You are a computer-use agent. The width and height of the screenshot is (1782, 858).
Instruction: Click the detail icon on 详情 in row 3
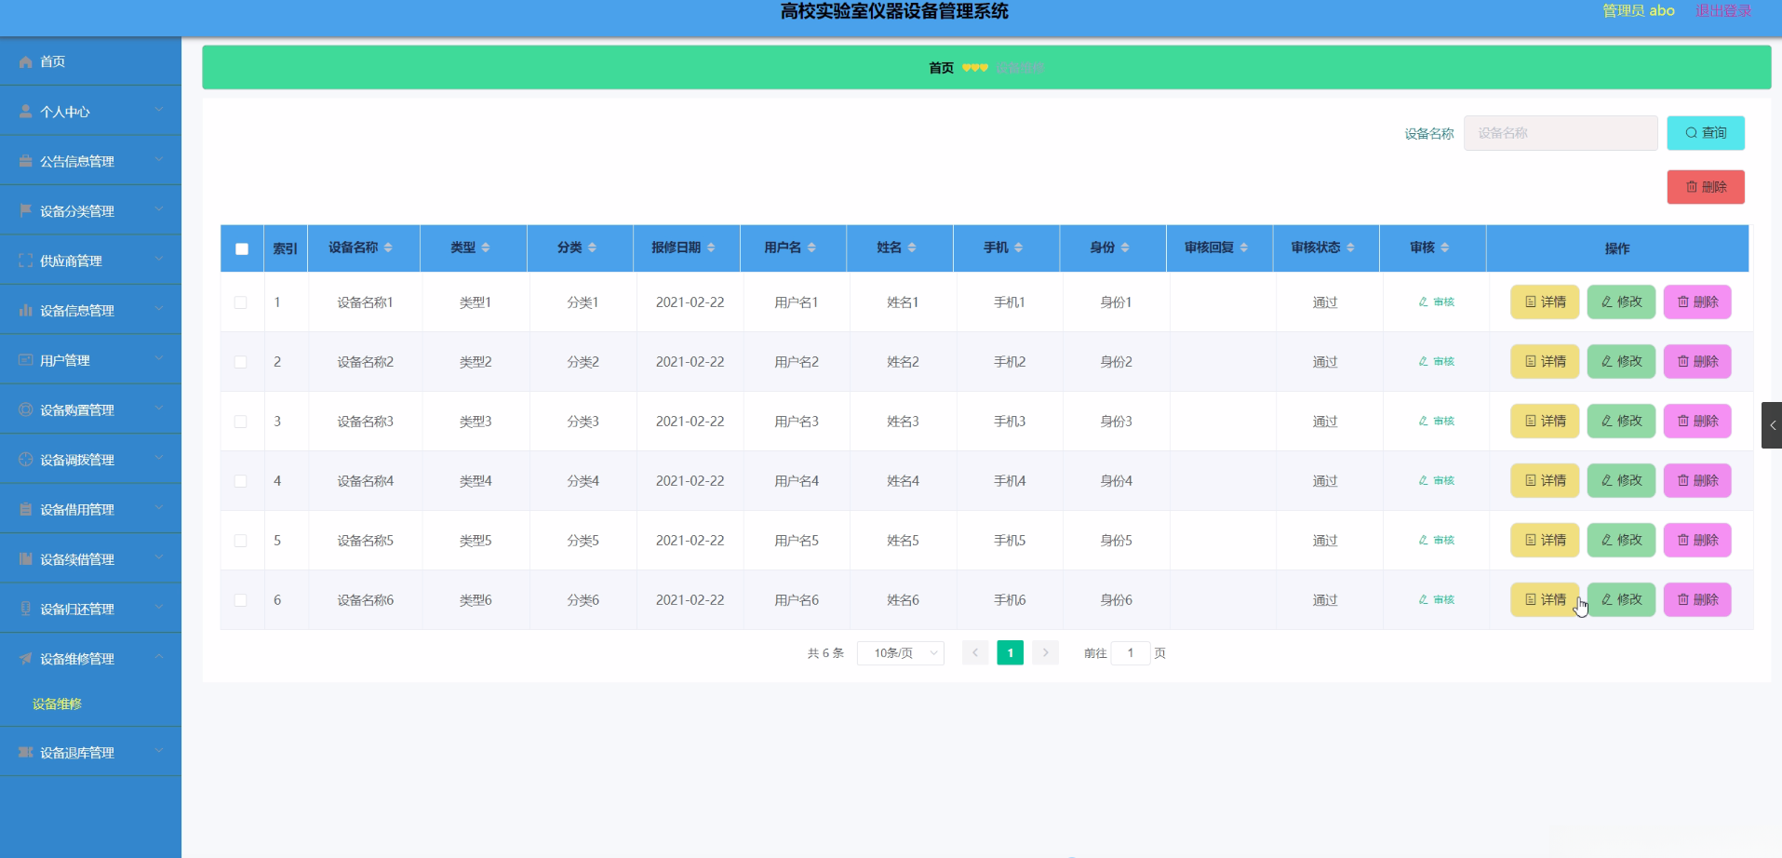(1531, 421)
